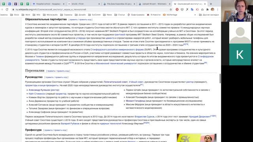253x142 pixels.
Task: Open the Стэнфордского российско-американского форума link
Action: point(117,50)
